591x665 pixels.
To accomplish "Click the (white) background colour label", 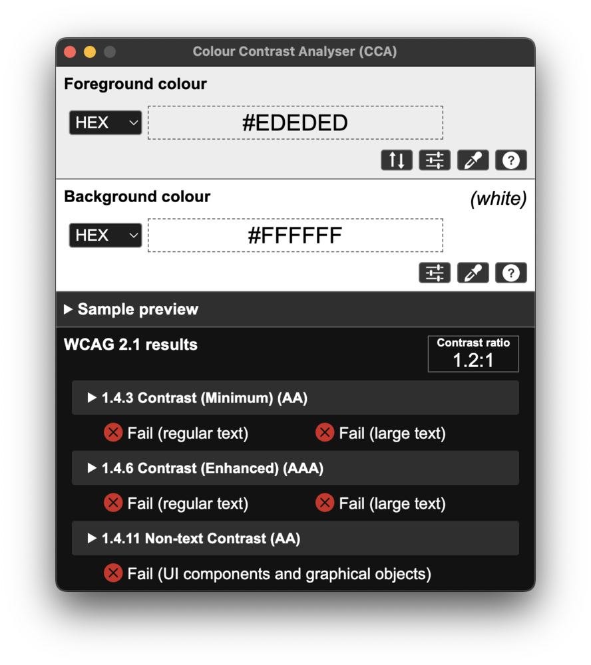I will tap(497, 198).
